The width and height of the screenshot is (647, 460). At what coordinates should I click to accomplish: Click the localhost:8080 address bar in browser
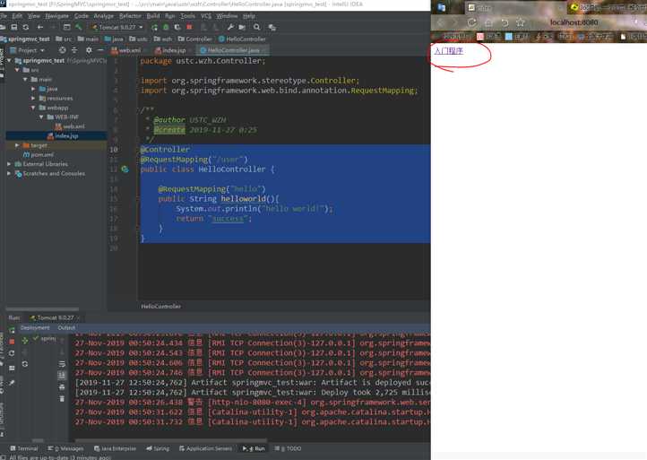coord(574,22)
